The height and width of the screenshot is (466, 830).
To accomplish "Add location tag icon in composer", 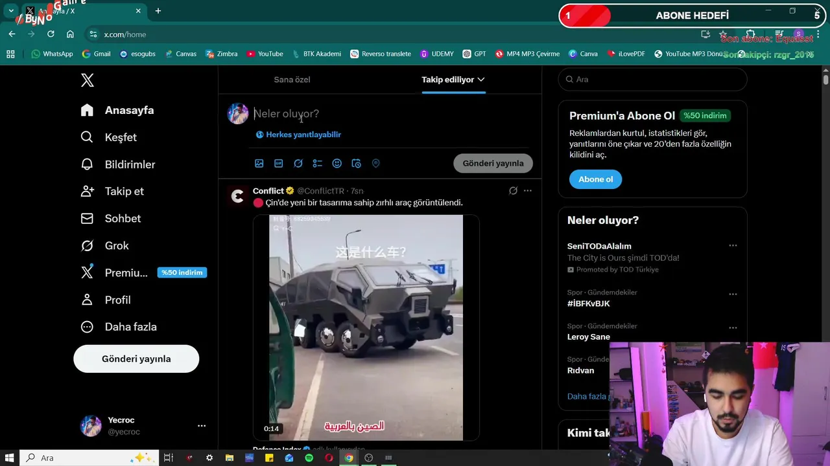I will click(x=375, y=164).
